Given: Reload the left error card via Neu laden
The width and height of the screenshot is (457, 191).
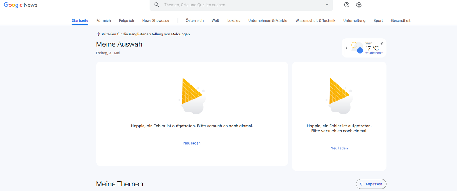Looking at the screenshot, I should click(192, 143).
